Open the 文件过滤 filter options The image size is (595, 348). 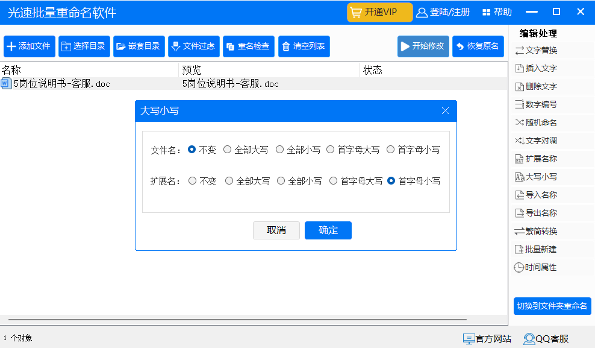coord(193,46)
